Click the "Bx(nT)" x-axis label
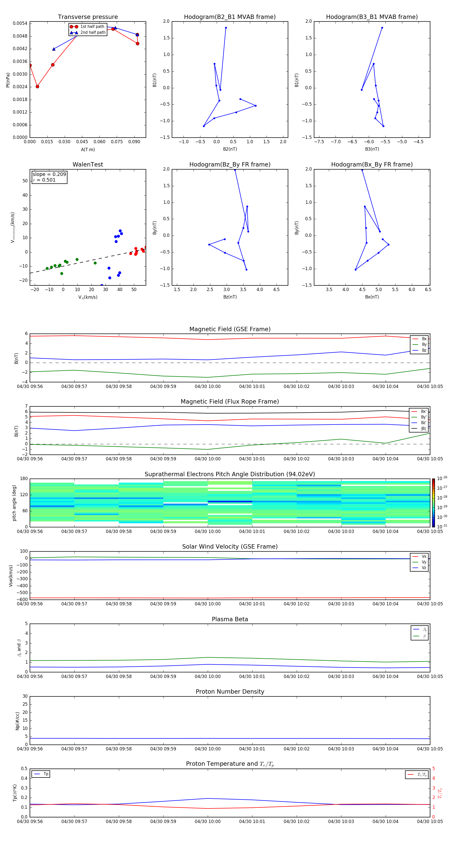The image size is (460, 844). [x=372, y=297]
